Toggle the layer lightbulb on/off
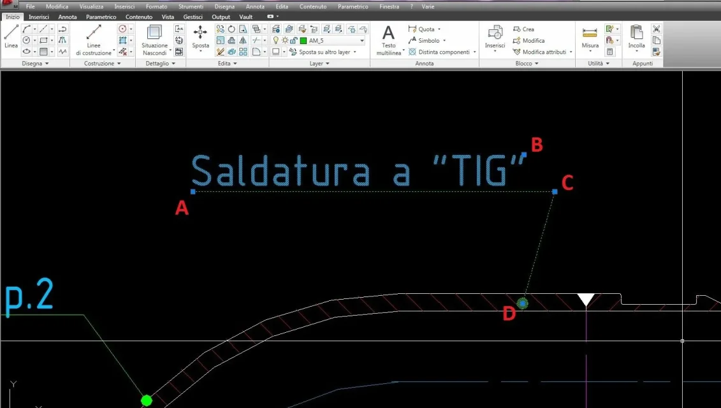This screenshot has height=408, width=721. pyautogui.click(x=276, y=40)
